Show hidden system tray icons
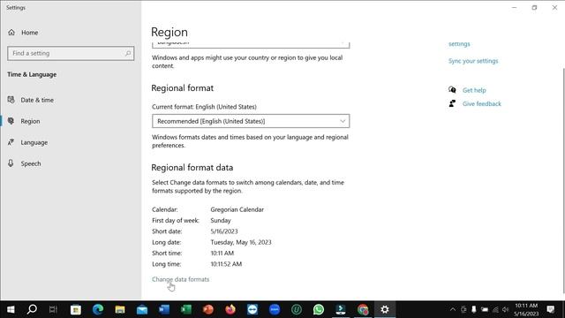The width and height of the screenshot is (565, 318). (453, 309)
